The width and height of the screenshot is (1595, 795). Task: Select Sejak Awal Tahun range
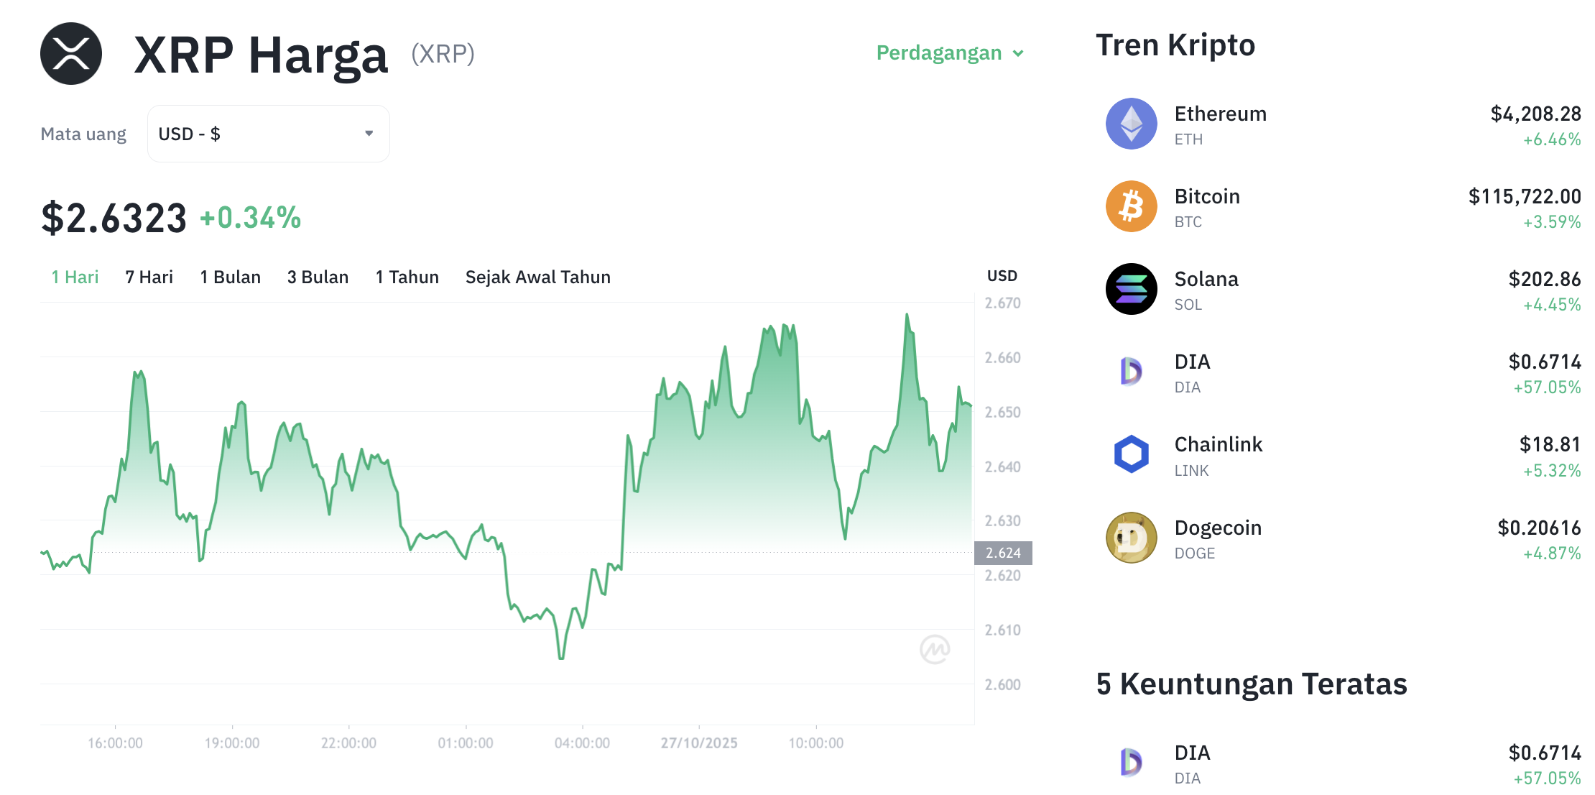[x=537, y=277]
